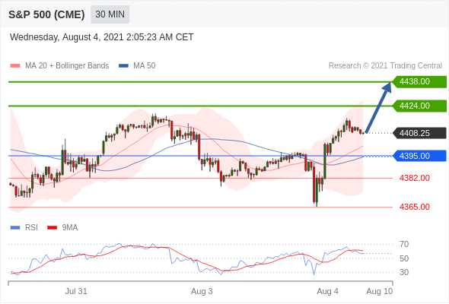Click the RSI 30 level label
449x304 pixels.
404,272
